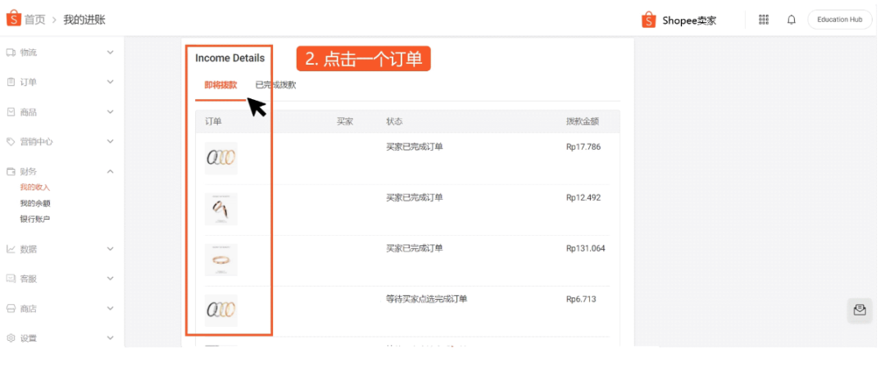Open the Rp17.786 order's ring thumbnail
Viewport: 885px width, 390px height.
point(220,158)
